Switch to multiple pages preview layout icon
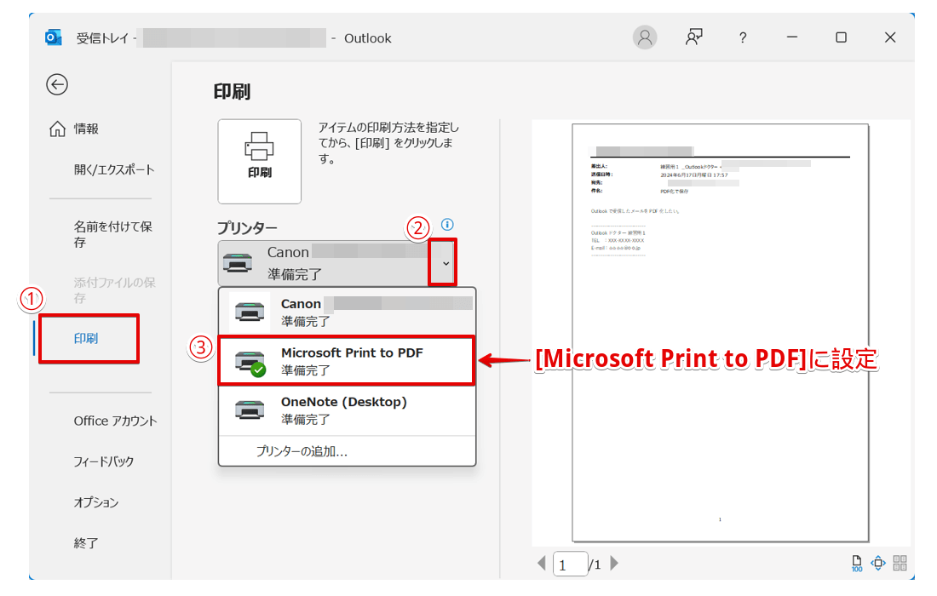This screenshot has width=937, height=596. pos(901,563)
